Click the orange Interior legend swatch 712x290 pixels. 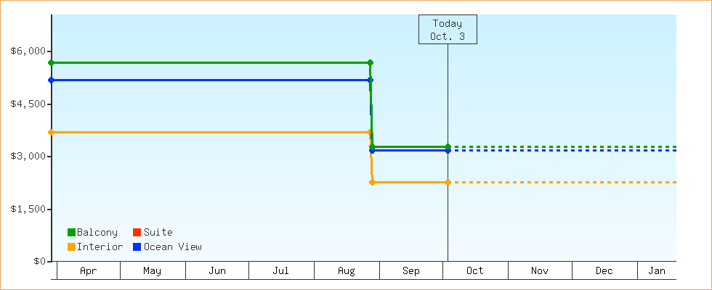tap(71, 247)
